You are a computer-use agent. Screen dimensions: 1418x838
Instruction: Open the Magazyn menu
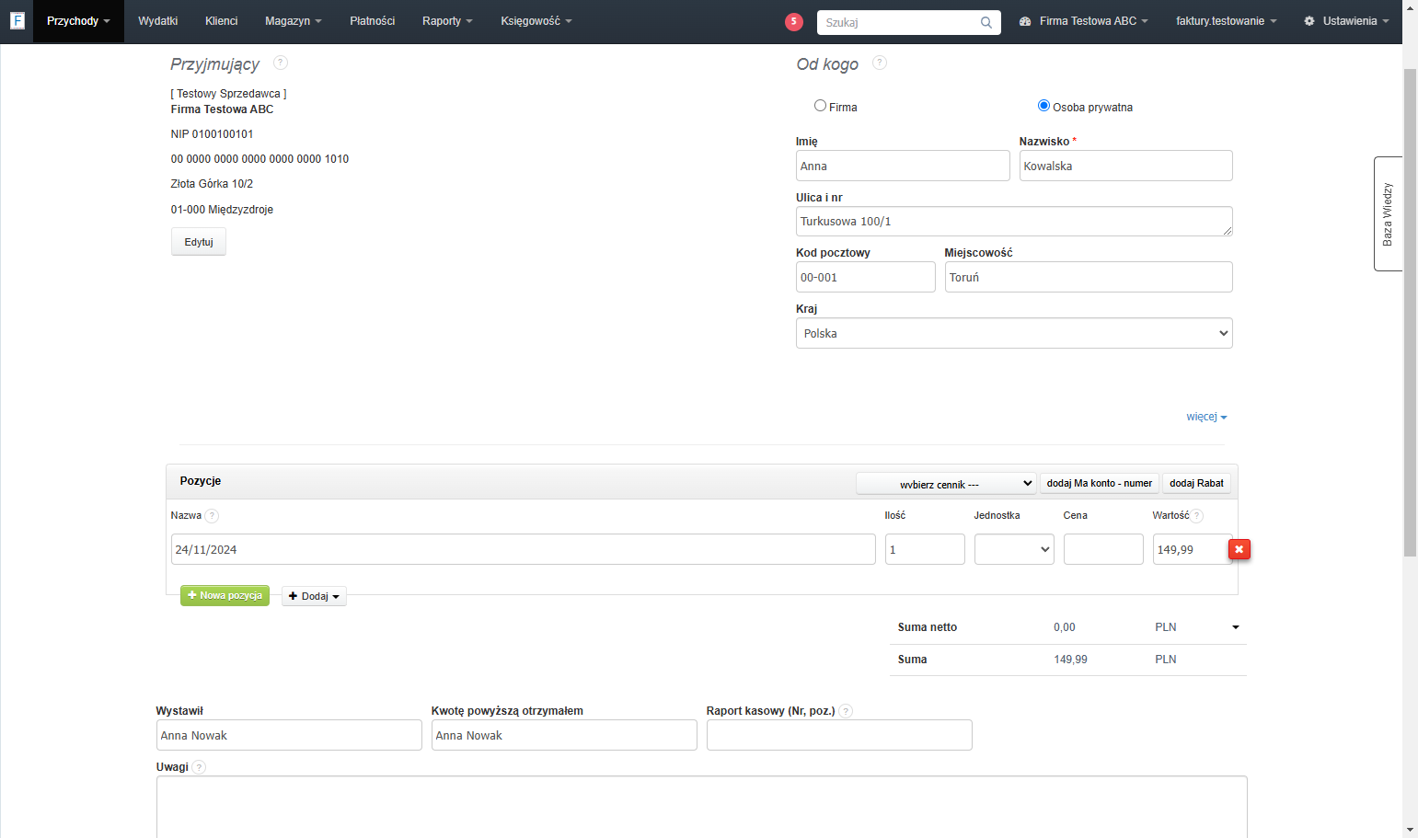point(294,21)
